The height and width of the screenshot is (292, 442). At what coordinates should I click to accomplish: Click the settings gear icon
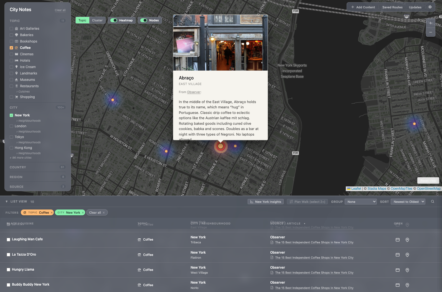pos(430,7)
